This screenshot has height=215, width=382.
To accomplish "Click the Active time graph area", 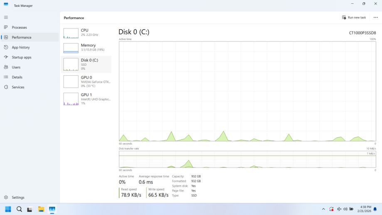I will [247, 91].
